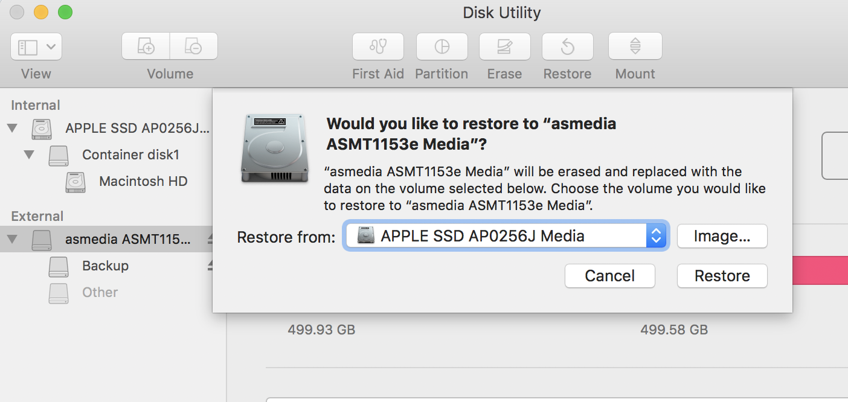Click the Mount toolbar icon

pos(635,46)
